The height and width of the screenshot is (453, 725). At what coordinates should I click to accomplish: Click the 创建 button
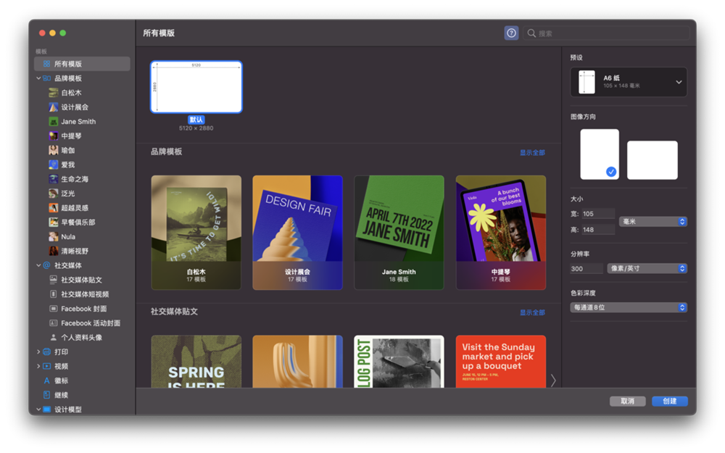pyautogui.click(x=669, y=402)
